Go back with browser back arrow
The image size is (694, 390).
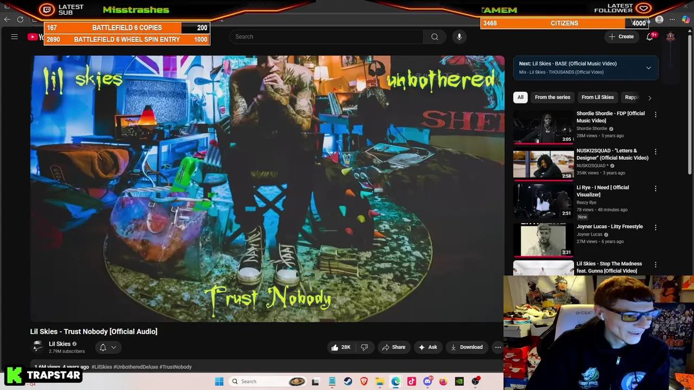coord(7,19)
